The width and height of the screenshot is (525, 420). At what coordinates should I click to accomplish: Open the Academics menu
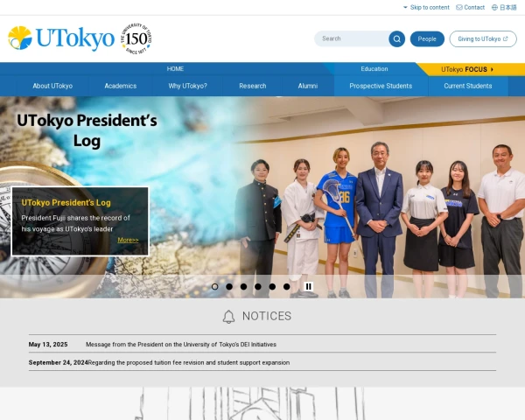pyautogui.click(x=121, y=86)
